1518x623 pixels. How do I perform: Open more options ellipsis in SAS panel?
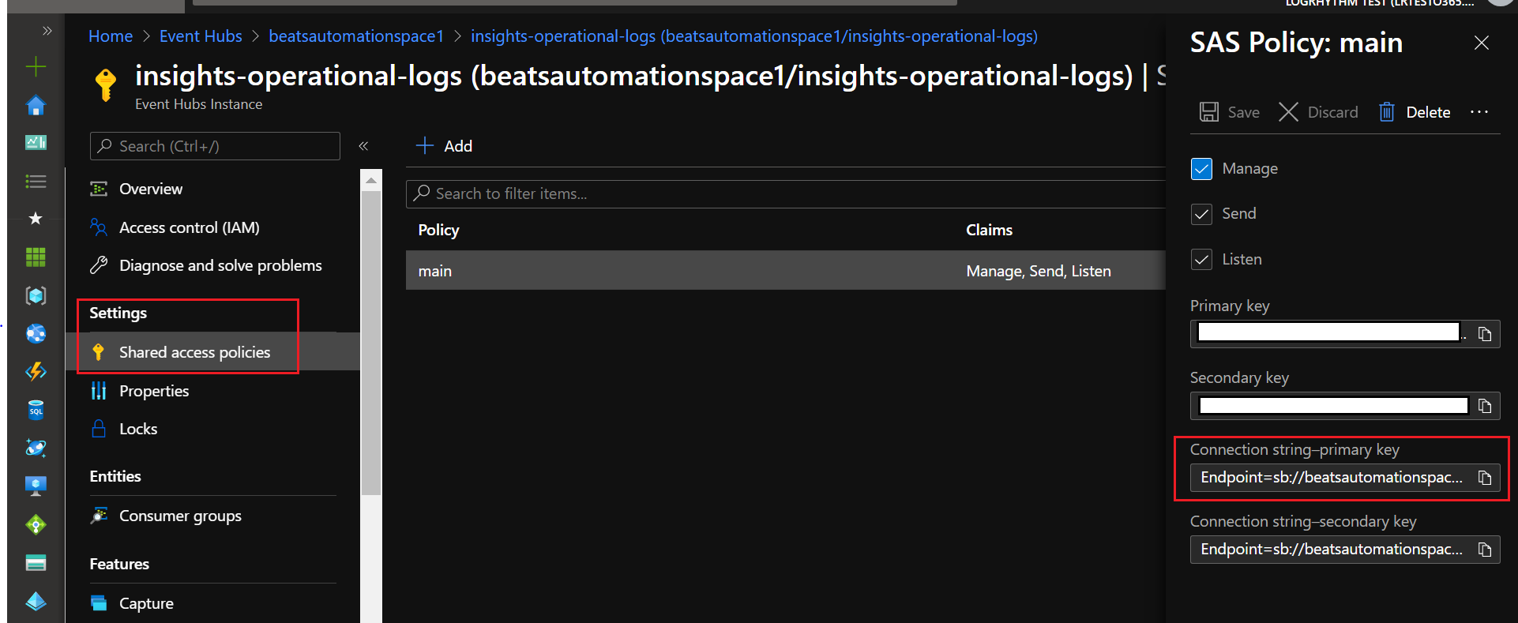pyautogui.click(x=1479, y=112)
